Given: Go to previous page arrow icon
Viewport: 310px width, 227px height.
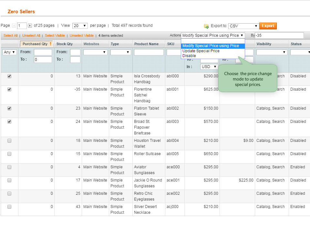Looking at the screenshot, I should (14, 26).
